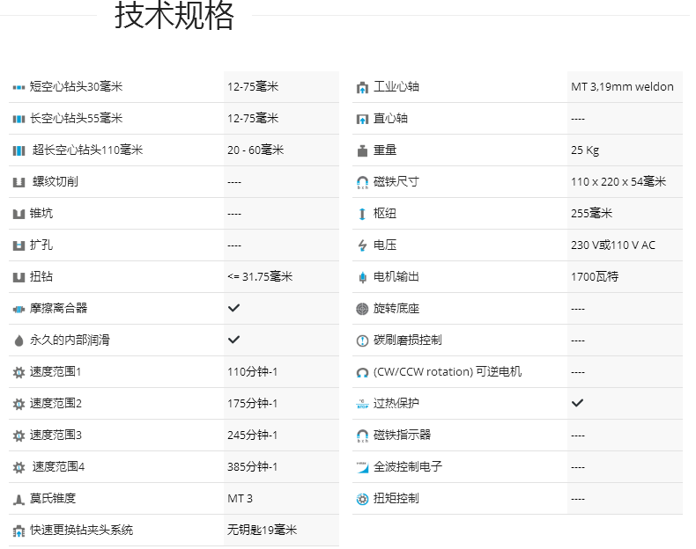Click the 旋转底座 round base icon
Screen dimensions: 696x549
(x=362, y=309)
